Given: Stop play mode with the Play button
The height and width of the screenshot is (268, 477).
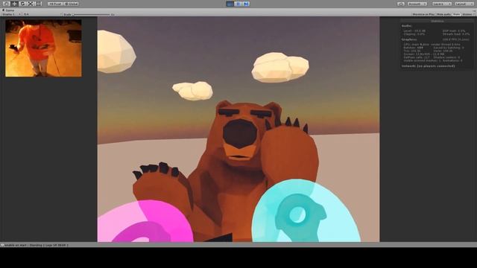Looking at the screenshot, I should coord(230,4).
